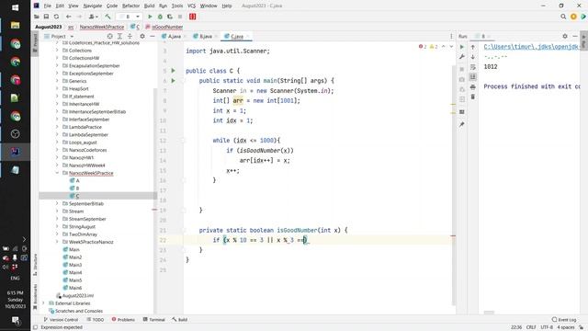588x331 pixels.
Task: Click the Print output icon
Action: [473, 86]
